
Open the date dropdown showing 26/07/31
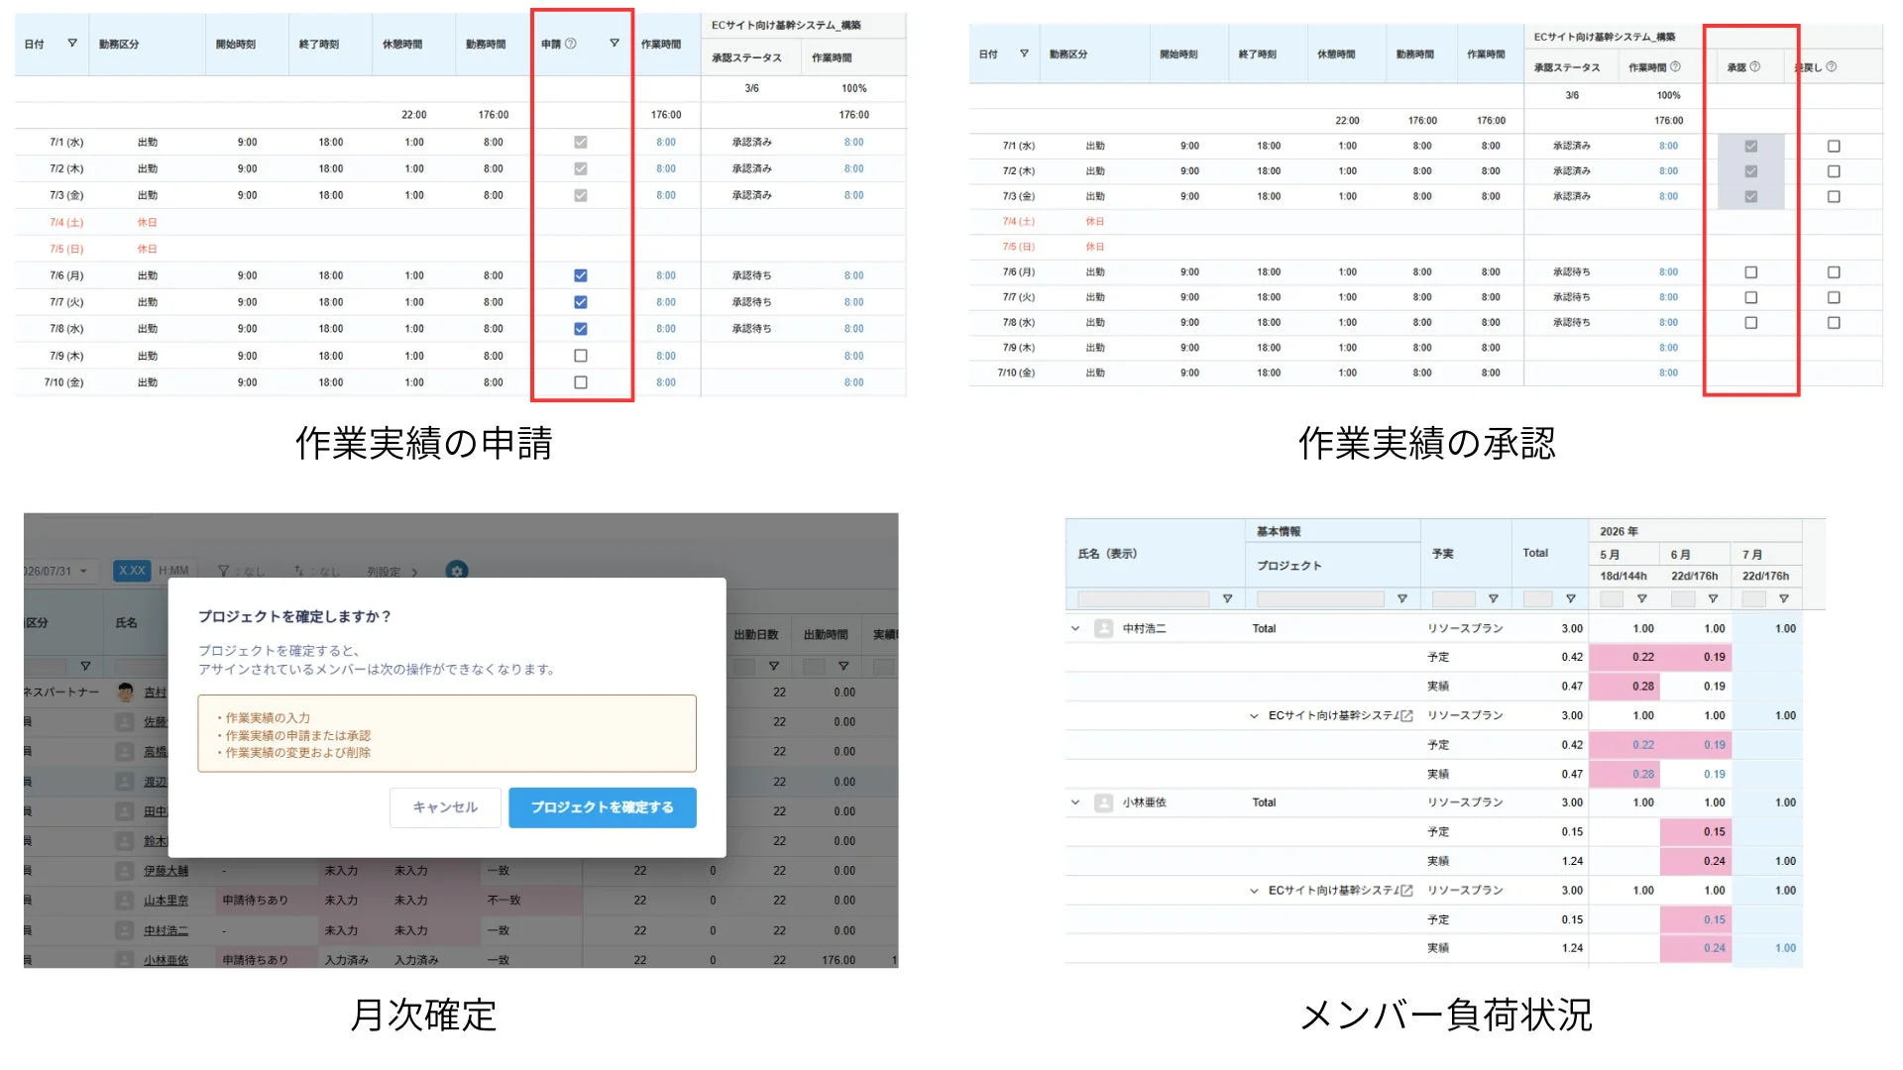tap(59, 572)
